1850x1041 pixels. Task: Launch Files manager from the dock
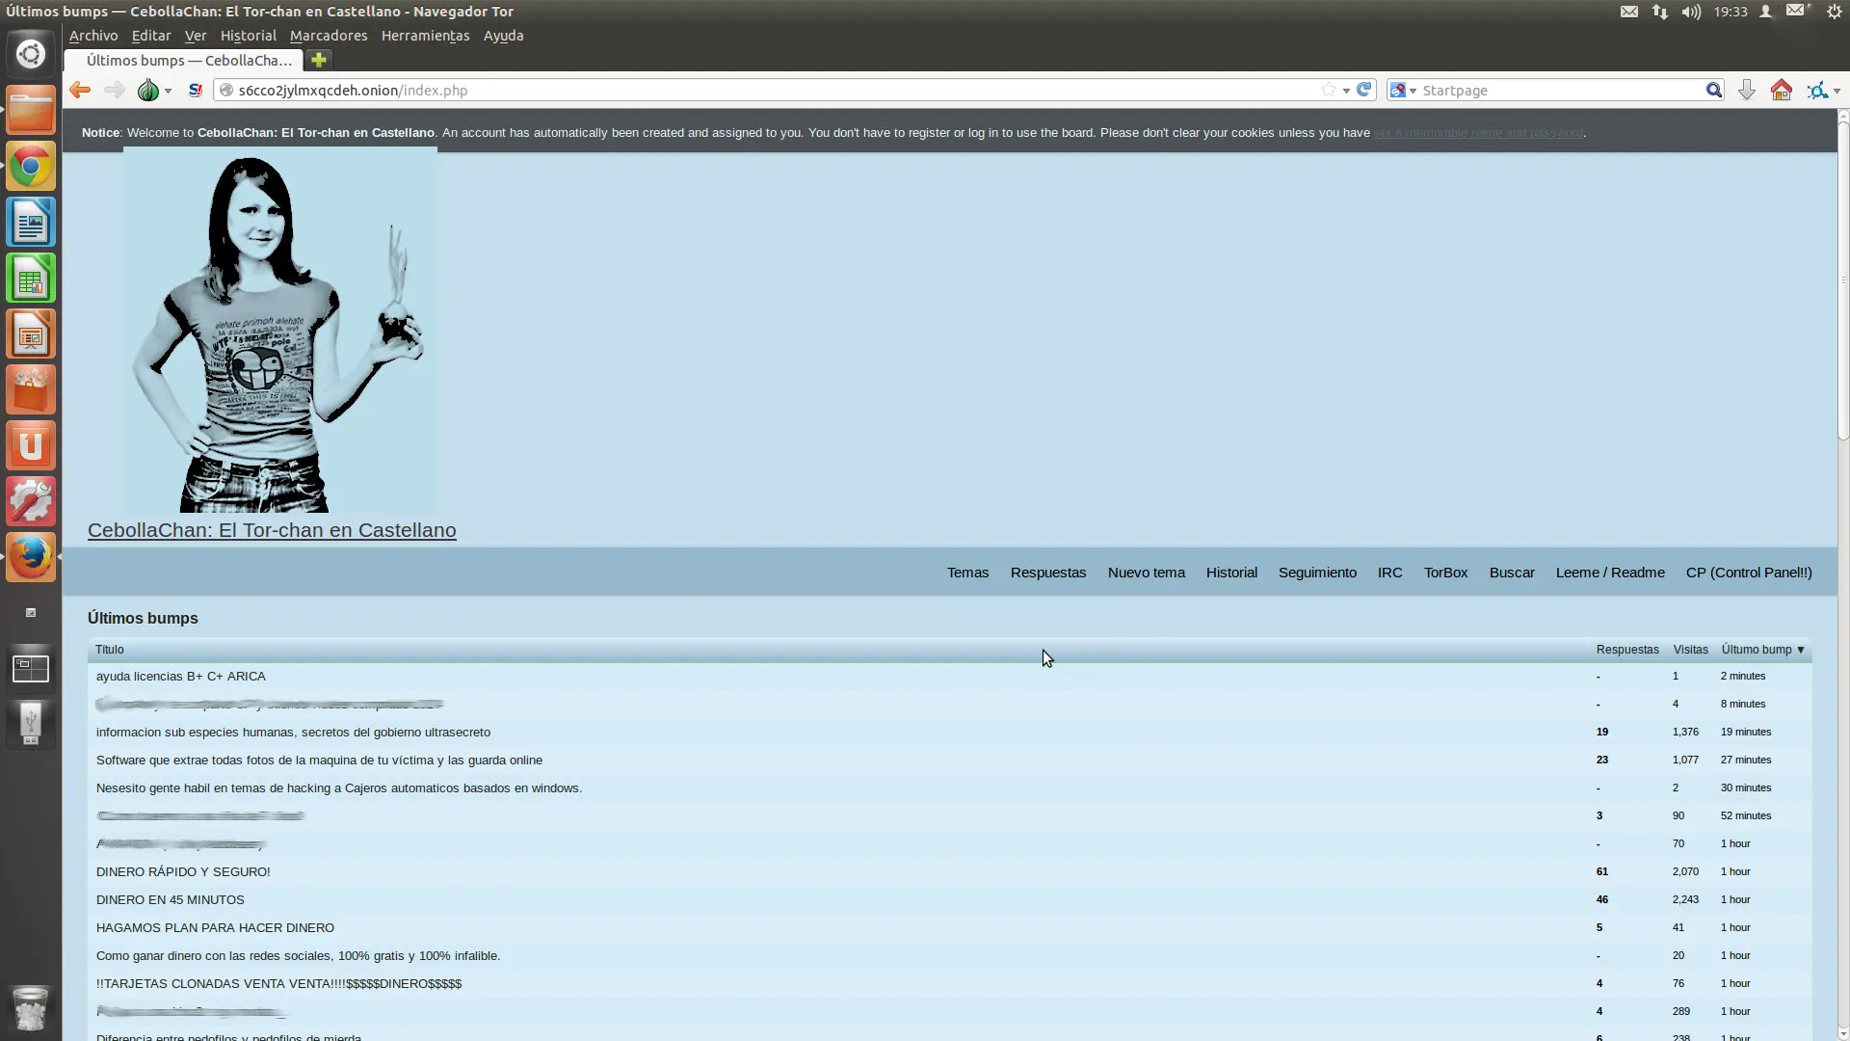click(x=31, y=110)
